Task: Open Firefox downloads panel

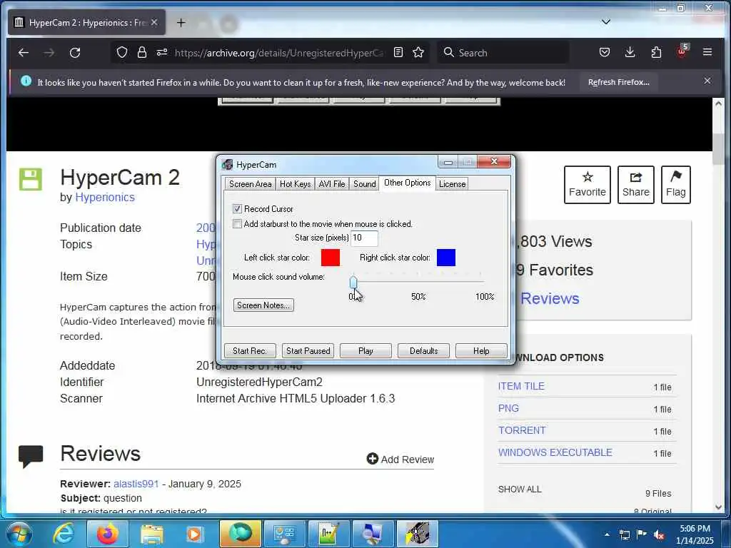Action: pos(630,52)
